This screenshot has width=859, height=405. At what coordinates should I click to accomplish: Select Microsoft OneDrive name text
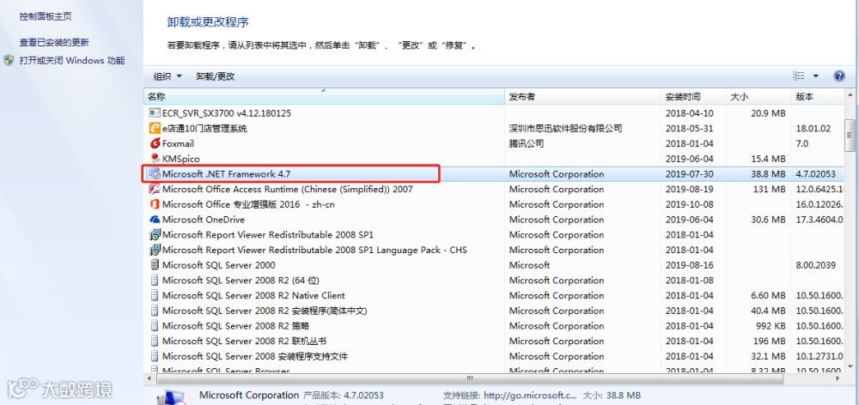(x=204, y=220)
